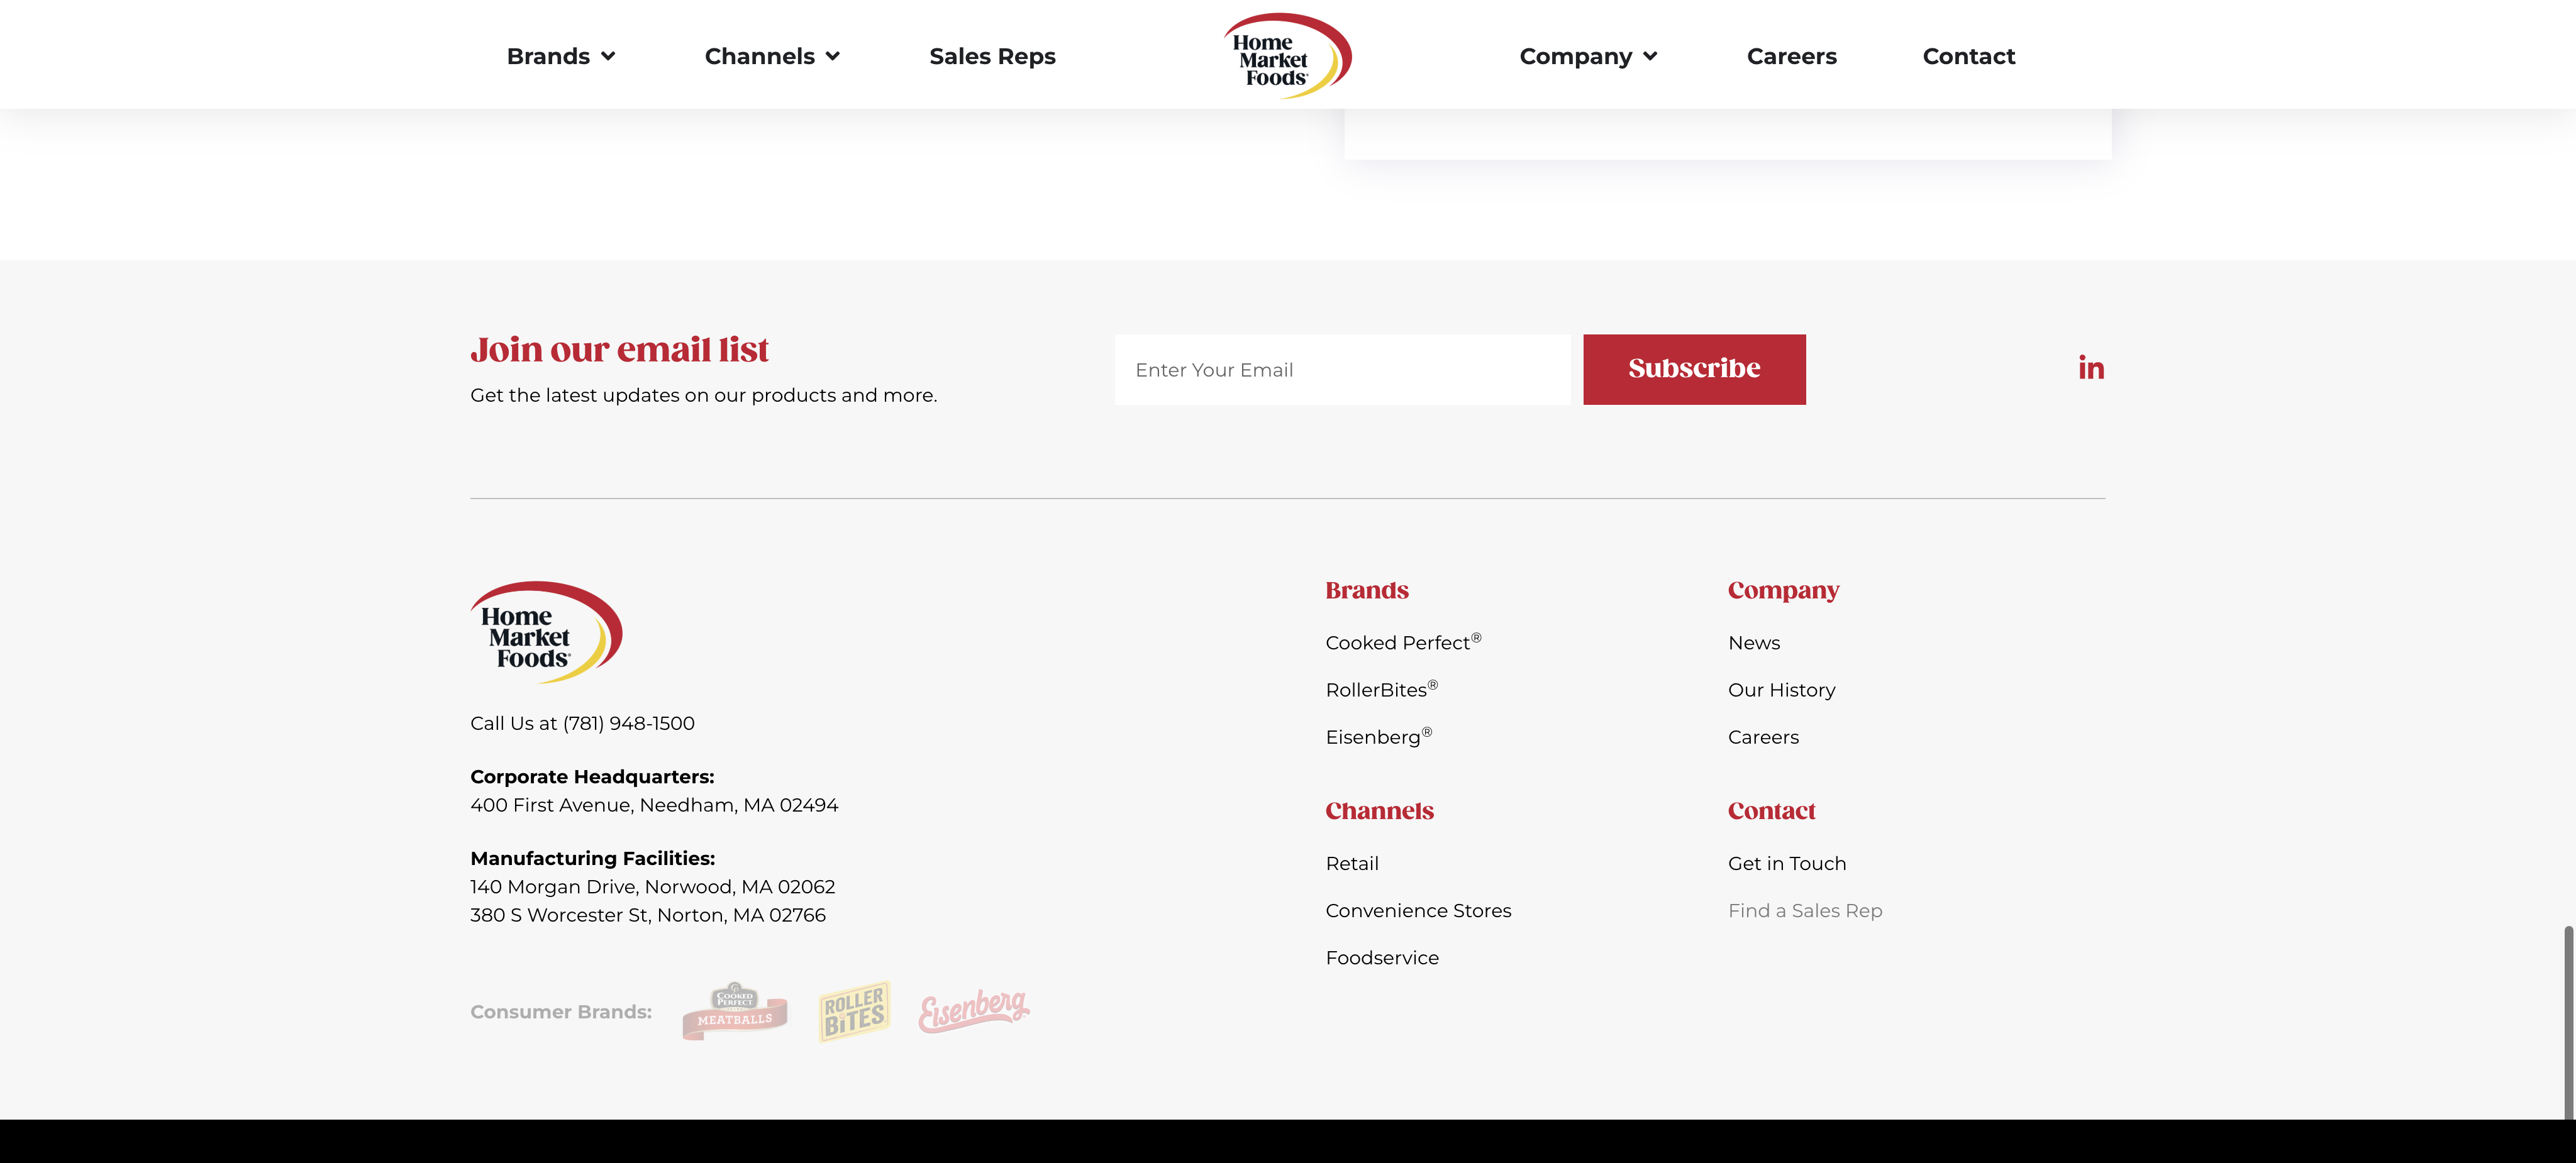
Task: Go to Sales Reps page
Action: click(x=992, y=57)
